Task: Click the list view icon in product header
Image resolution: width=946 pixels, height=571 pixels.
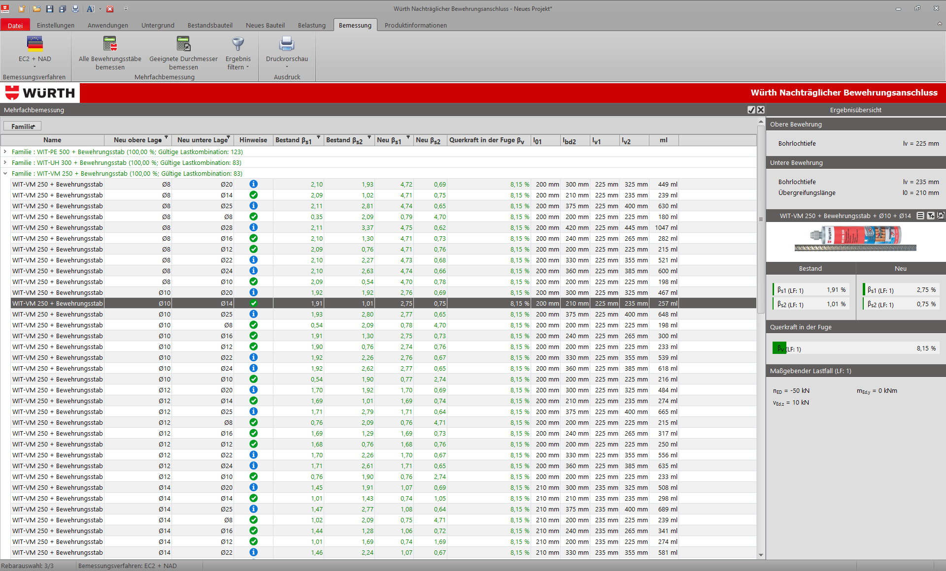Action: (920, 216)
